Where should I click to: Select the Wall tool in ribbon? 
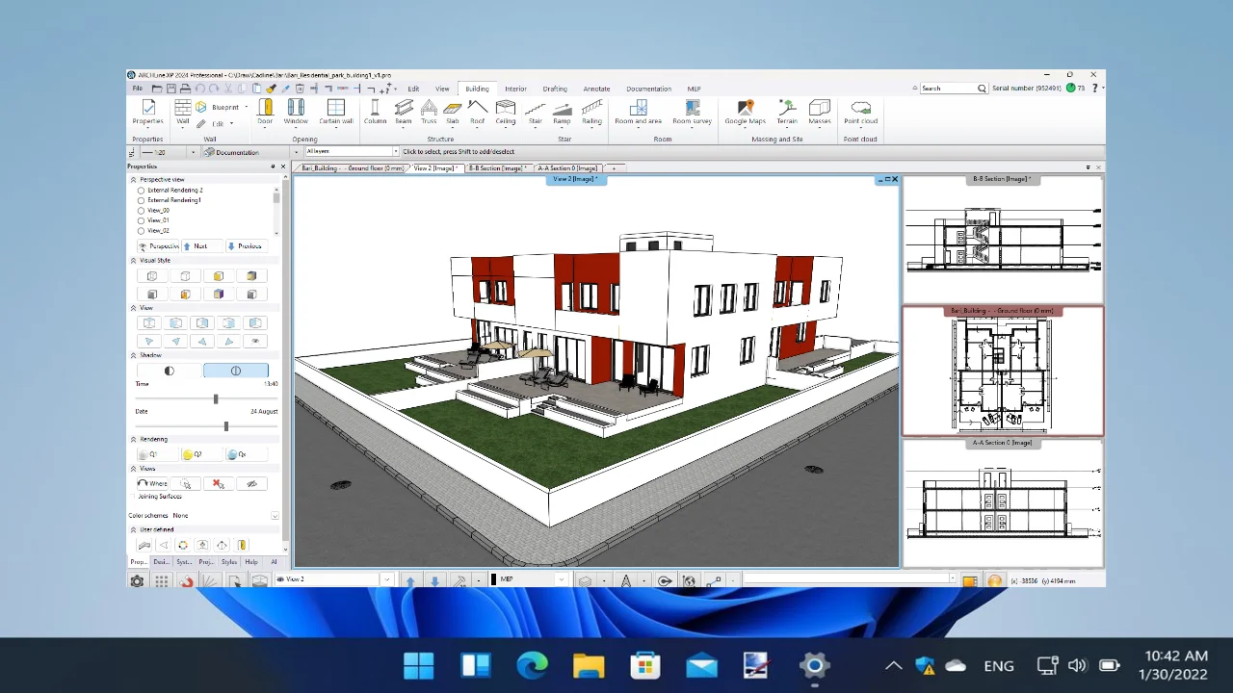(x=183, y=112)
